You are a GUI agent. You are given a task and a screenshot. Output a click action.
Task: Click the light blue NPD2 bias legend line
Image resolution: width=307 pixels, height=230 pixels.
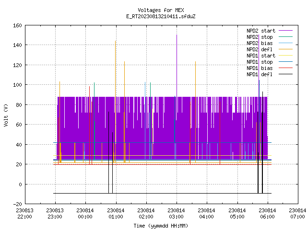click(x=285, y=43)
